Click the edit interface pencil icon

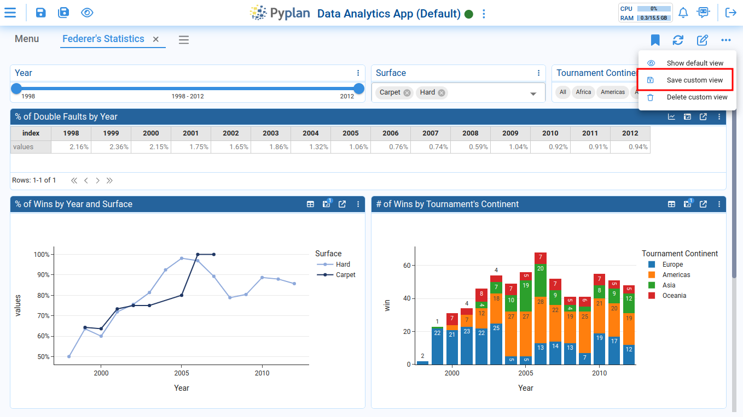tap(702, 40)
